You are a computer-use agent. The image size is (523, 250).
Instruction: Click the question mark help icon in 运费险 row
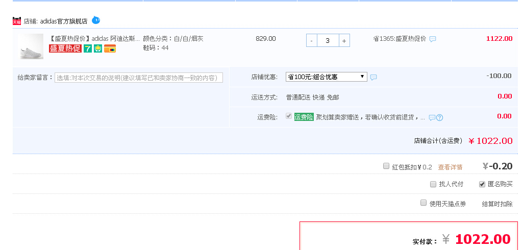tap(440, 118)
